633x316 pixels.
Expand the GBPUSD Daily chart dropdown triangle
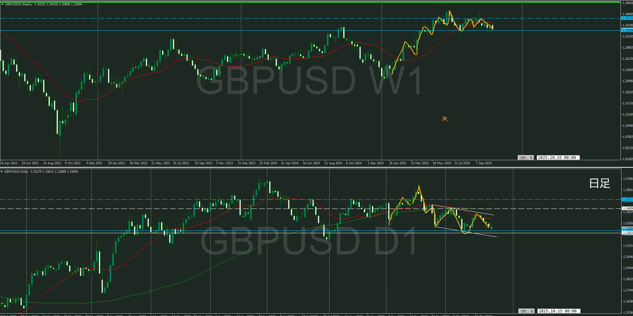click(2, 172)
